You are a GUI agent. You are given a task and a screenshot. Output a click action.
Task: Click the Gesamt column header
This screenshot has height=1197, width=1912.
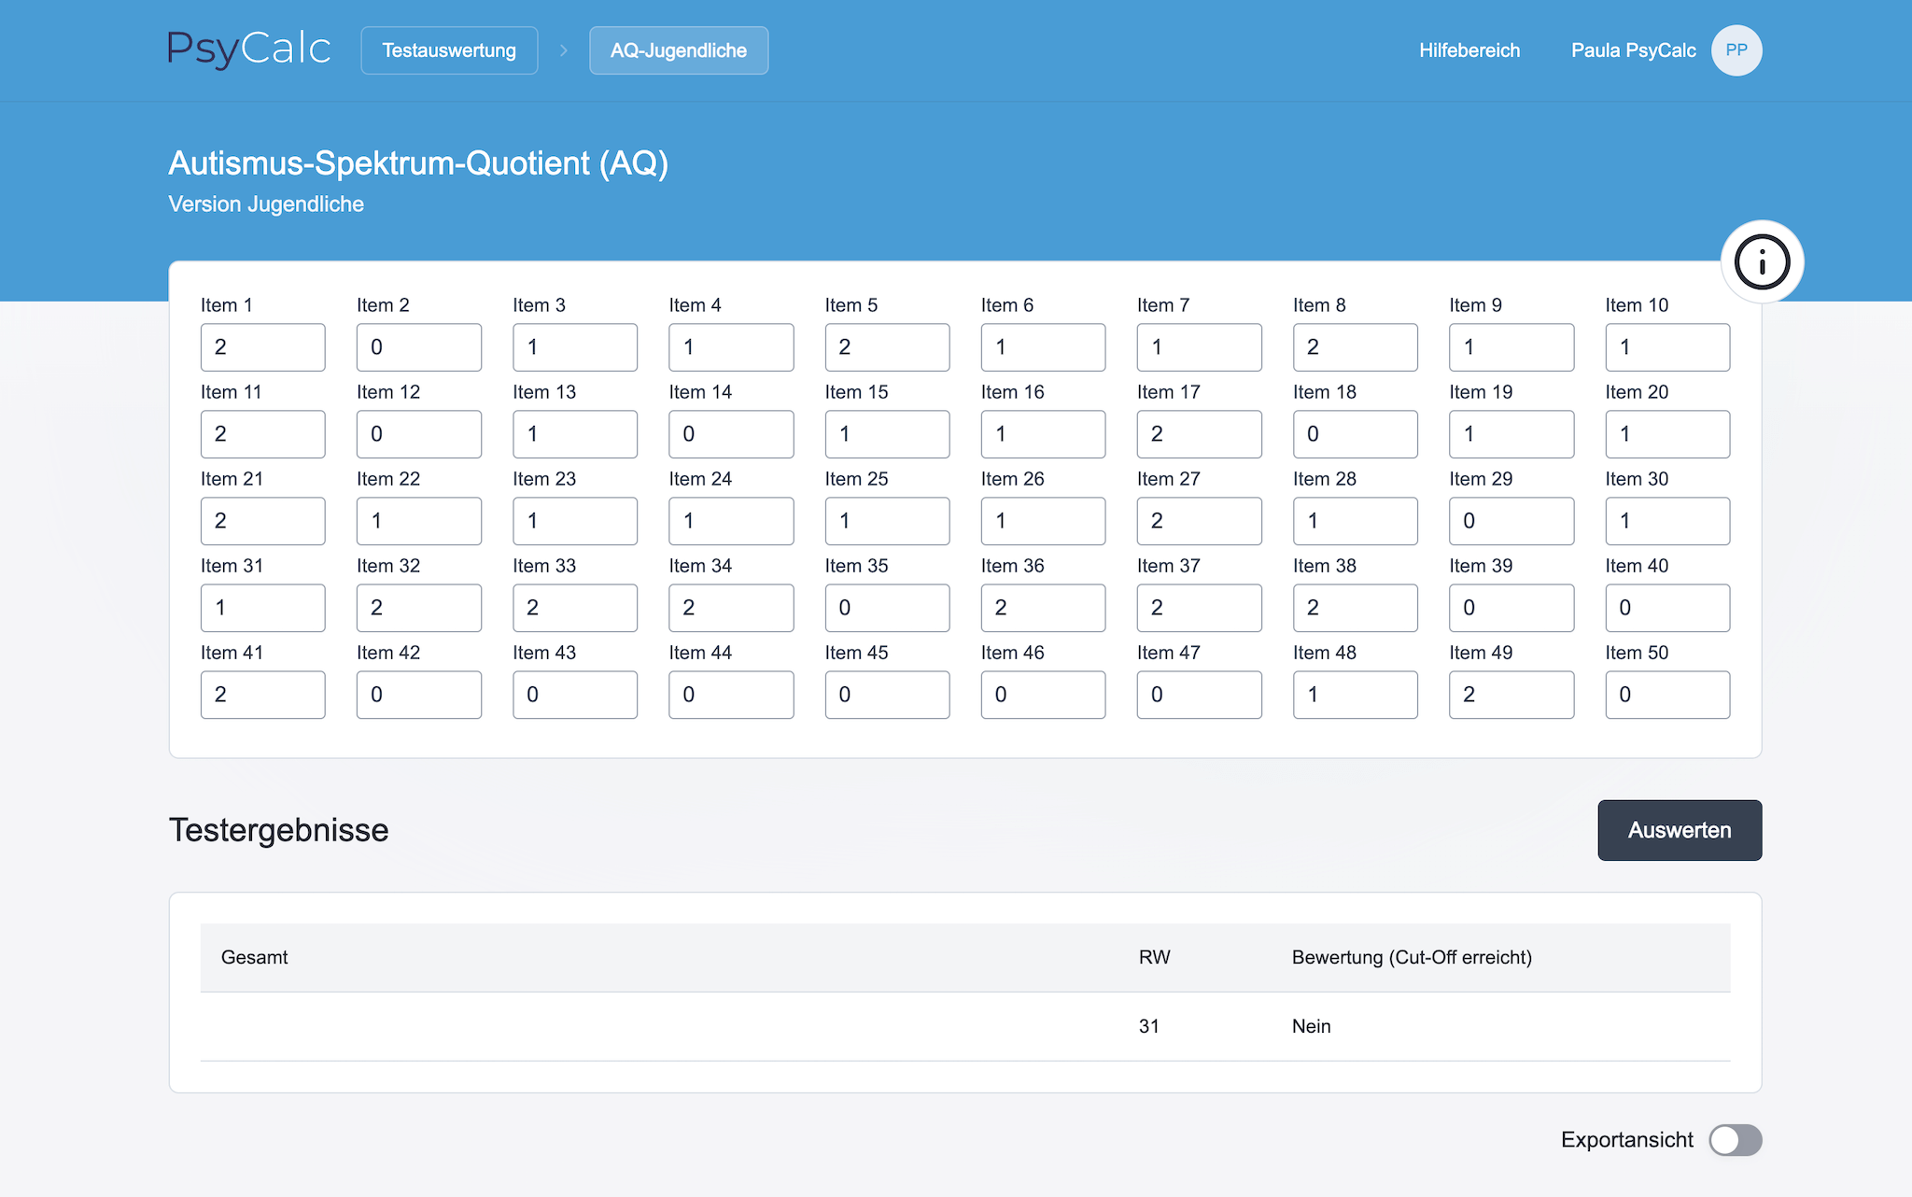point(254,957)
